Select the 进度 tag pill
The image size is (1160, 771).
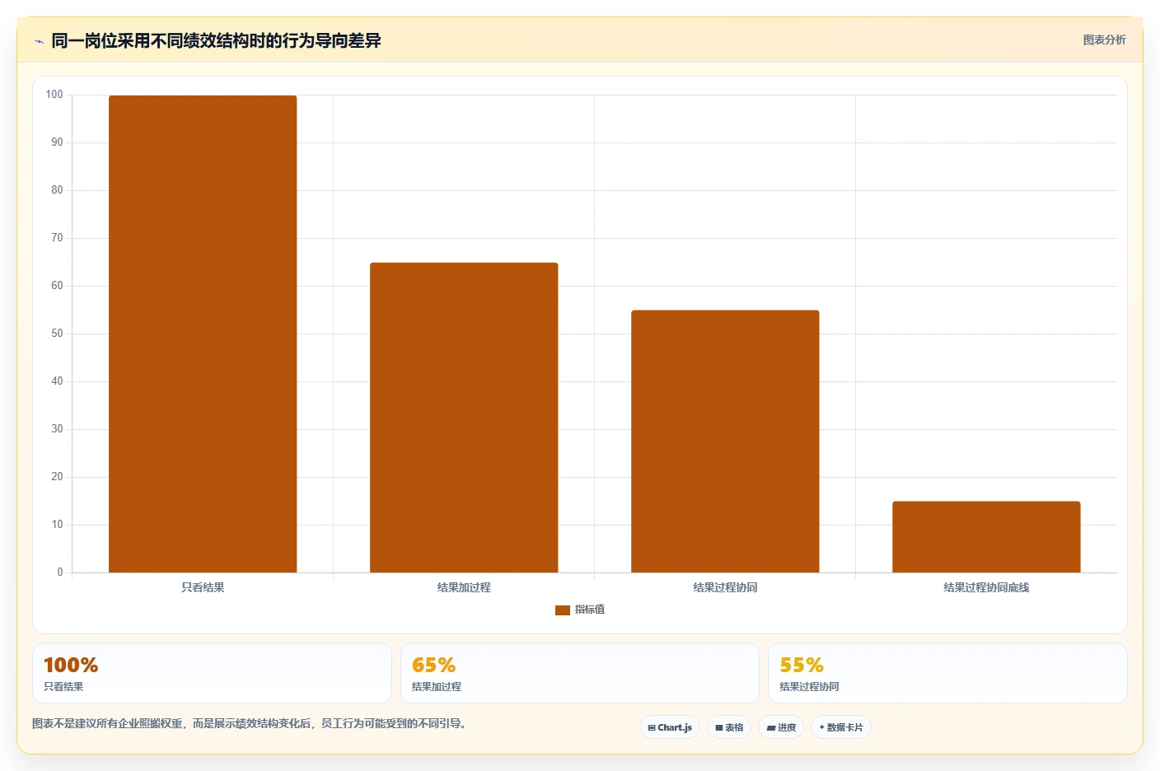tap(781, 727)
